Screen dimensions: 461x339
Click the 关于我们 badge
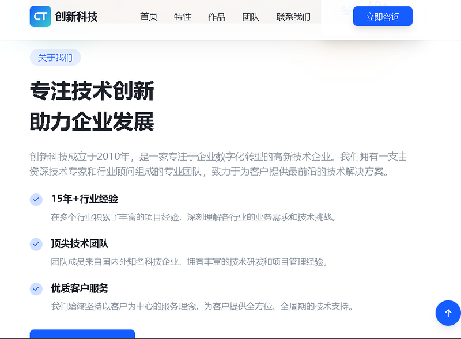[55, 58]
